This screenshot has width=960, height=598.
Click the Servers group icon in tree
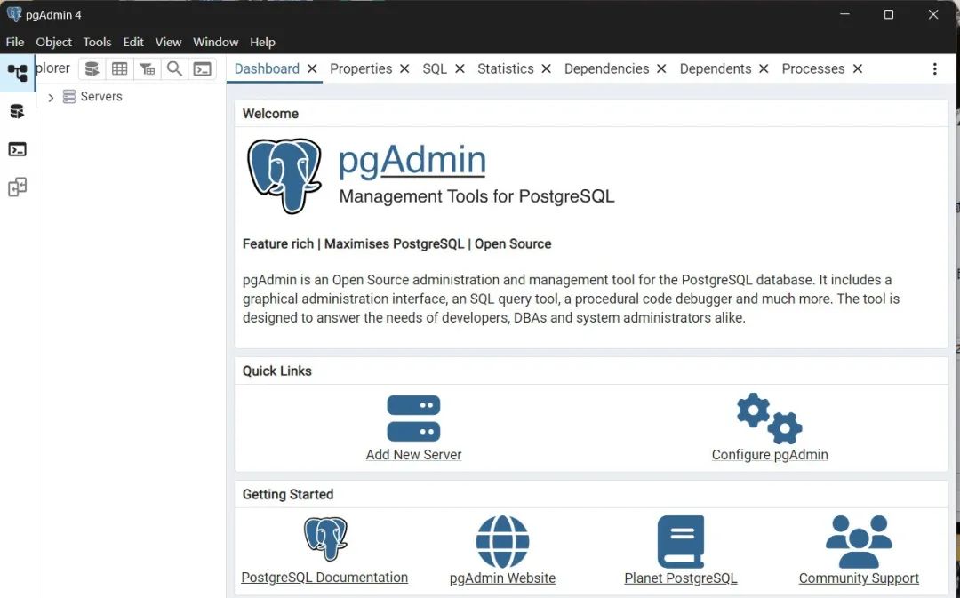click(69, 97)
